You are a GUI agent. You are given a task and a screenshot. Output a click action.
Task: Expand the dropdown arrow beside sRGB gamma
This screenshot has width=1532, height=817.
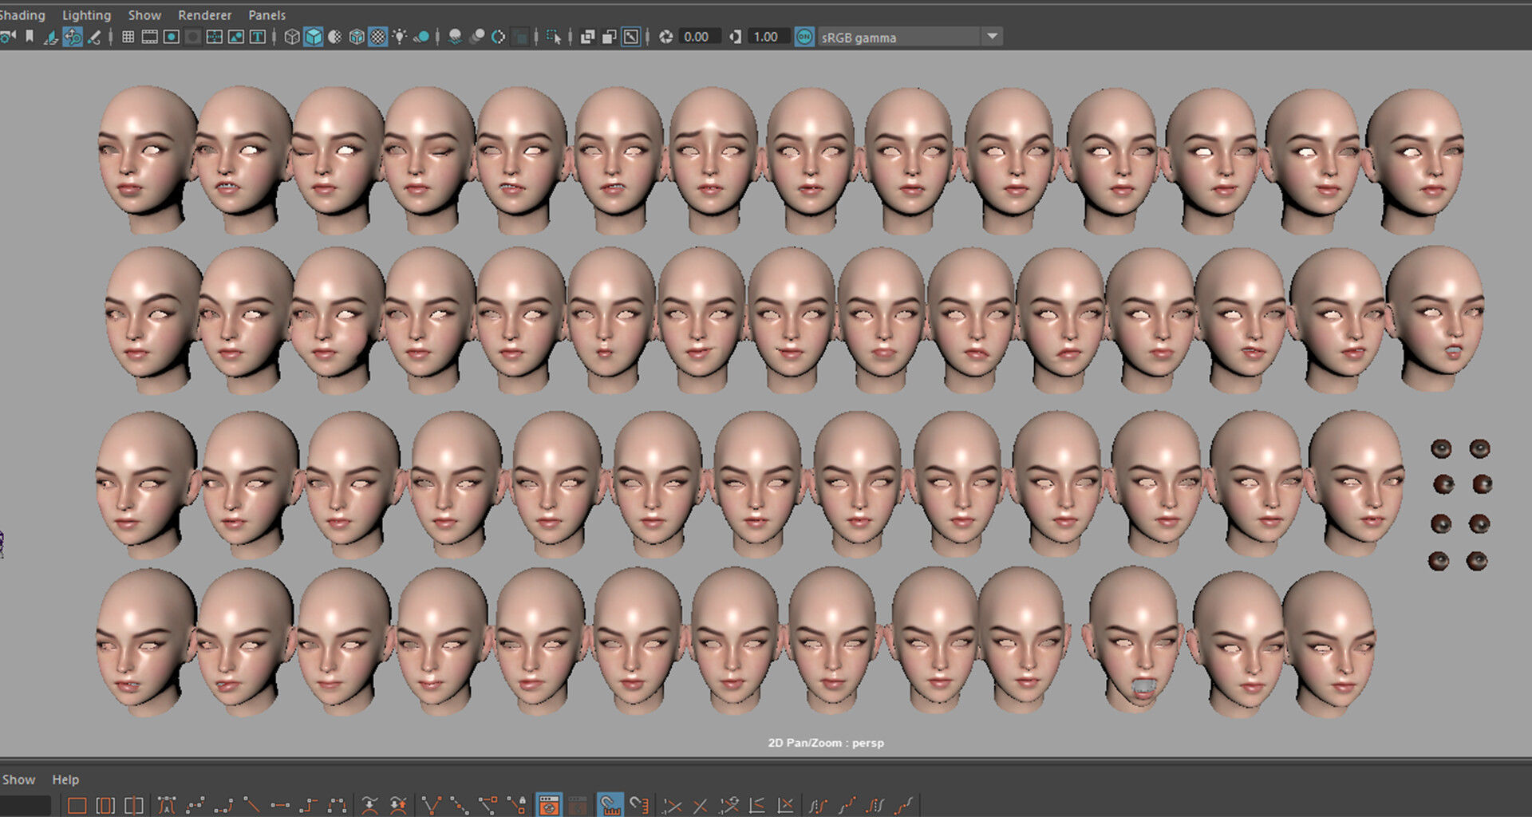(992, 37)
